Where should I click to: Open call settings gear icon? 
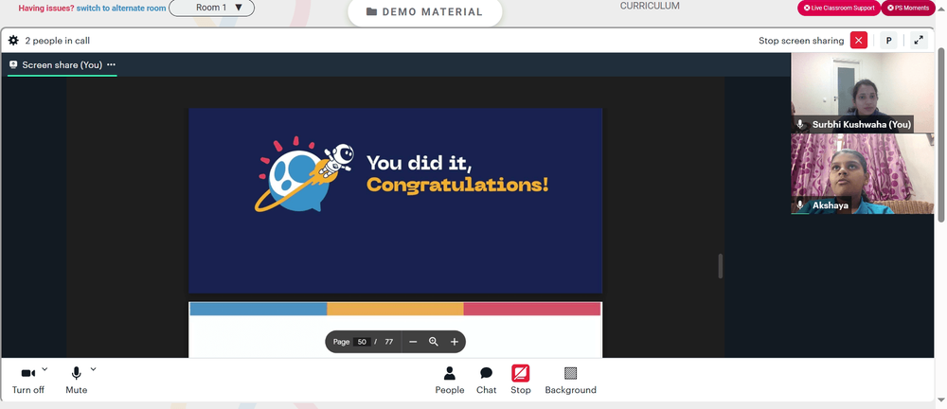[x=13, y=41]
